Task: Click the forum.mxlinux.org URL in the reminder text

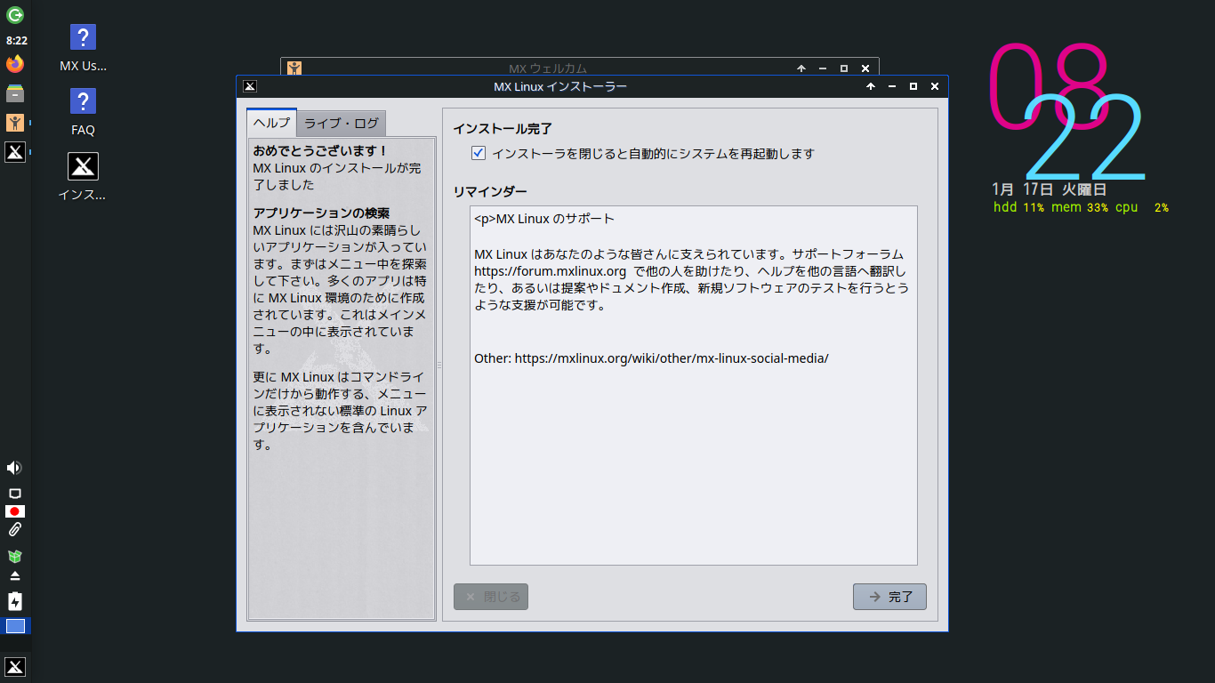Action: point(551,271)
